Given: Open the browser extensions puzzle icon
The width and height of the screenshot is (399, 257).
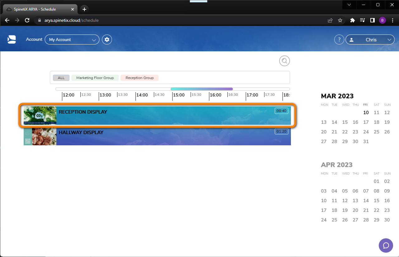Looking at the screenshot, I should point(352,20).
